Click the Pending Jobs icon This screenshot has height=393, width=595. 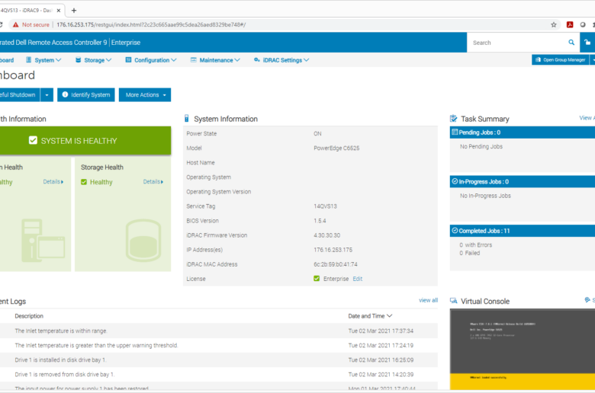tap(455, 133)
